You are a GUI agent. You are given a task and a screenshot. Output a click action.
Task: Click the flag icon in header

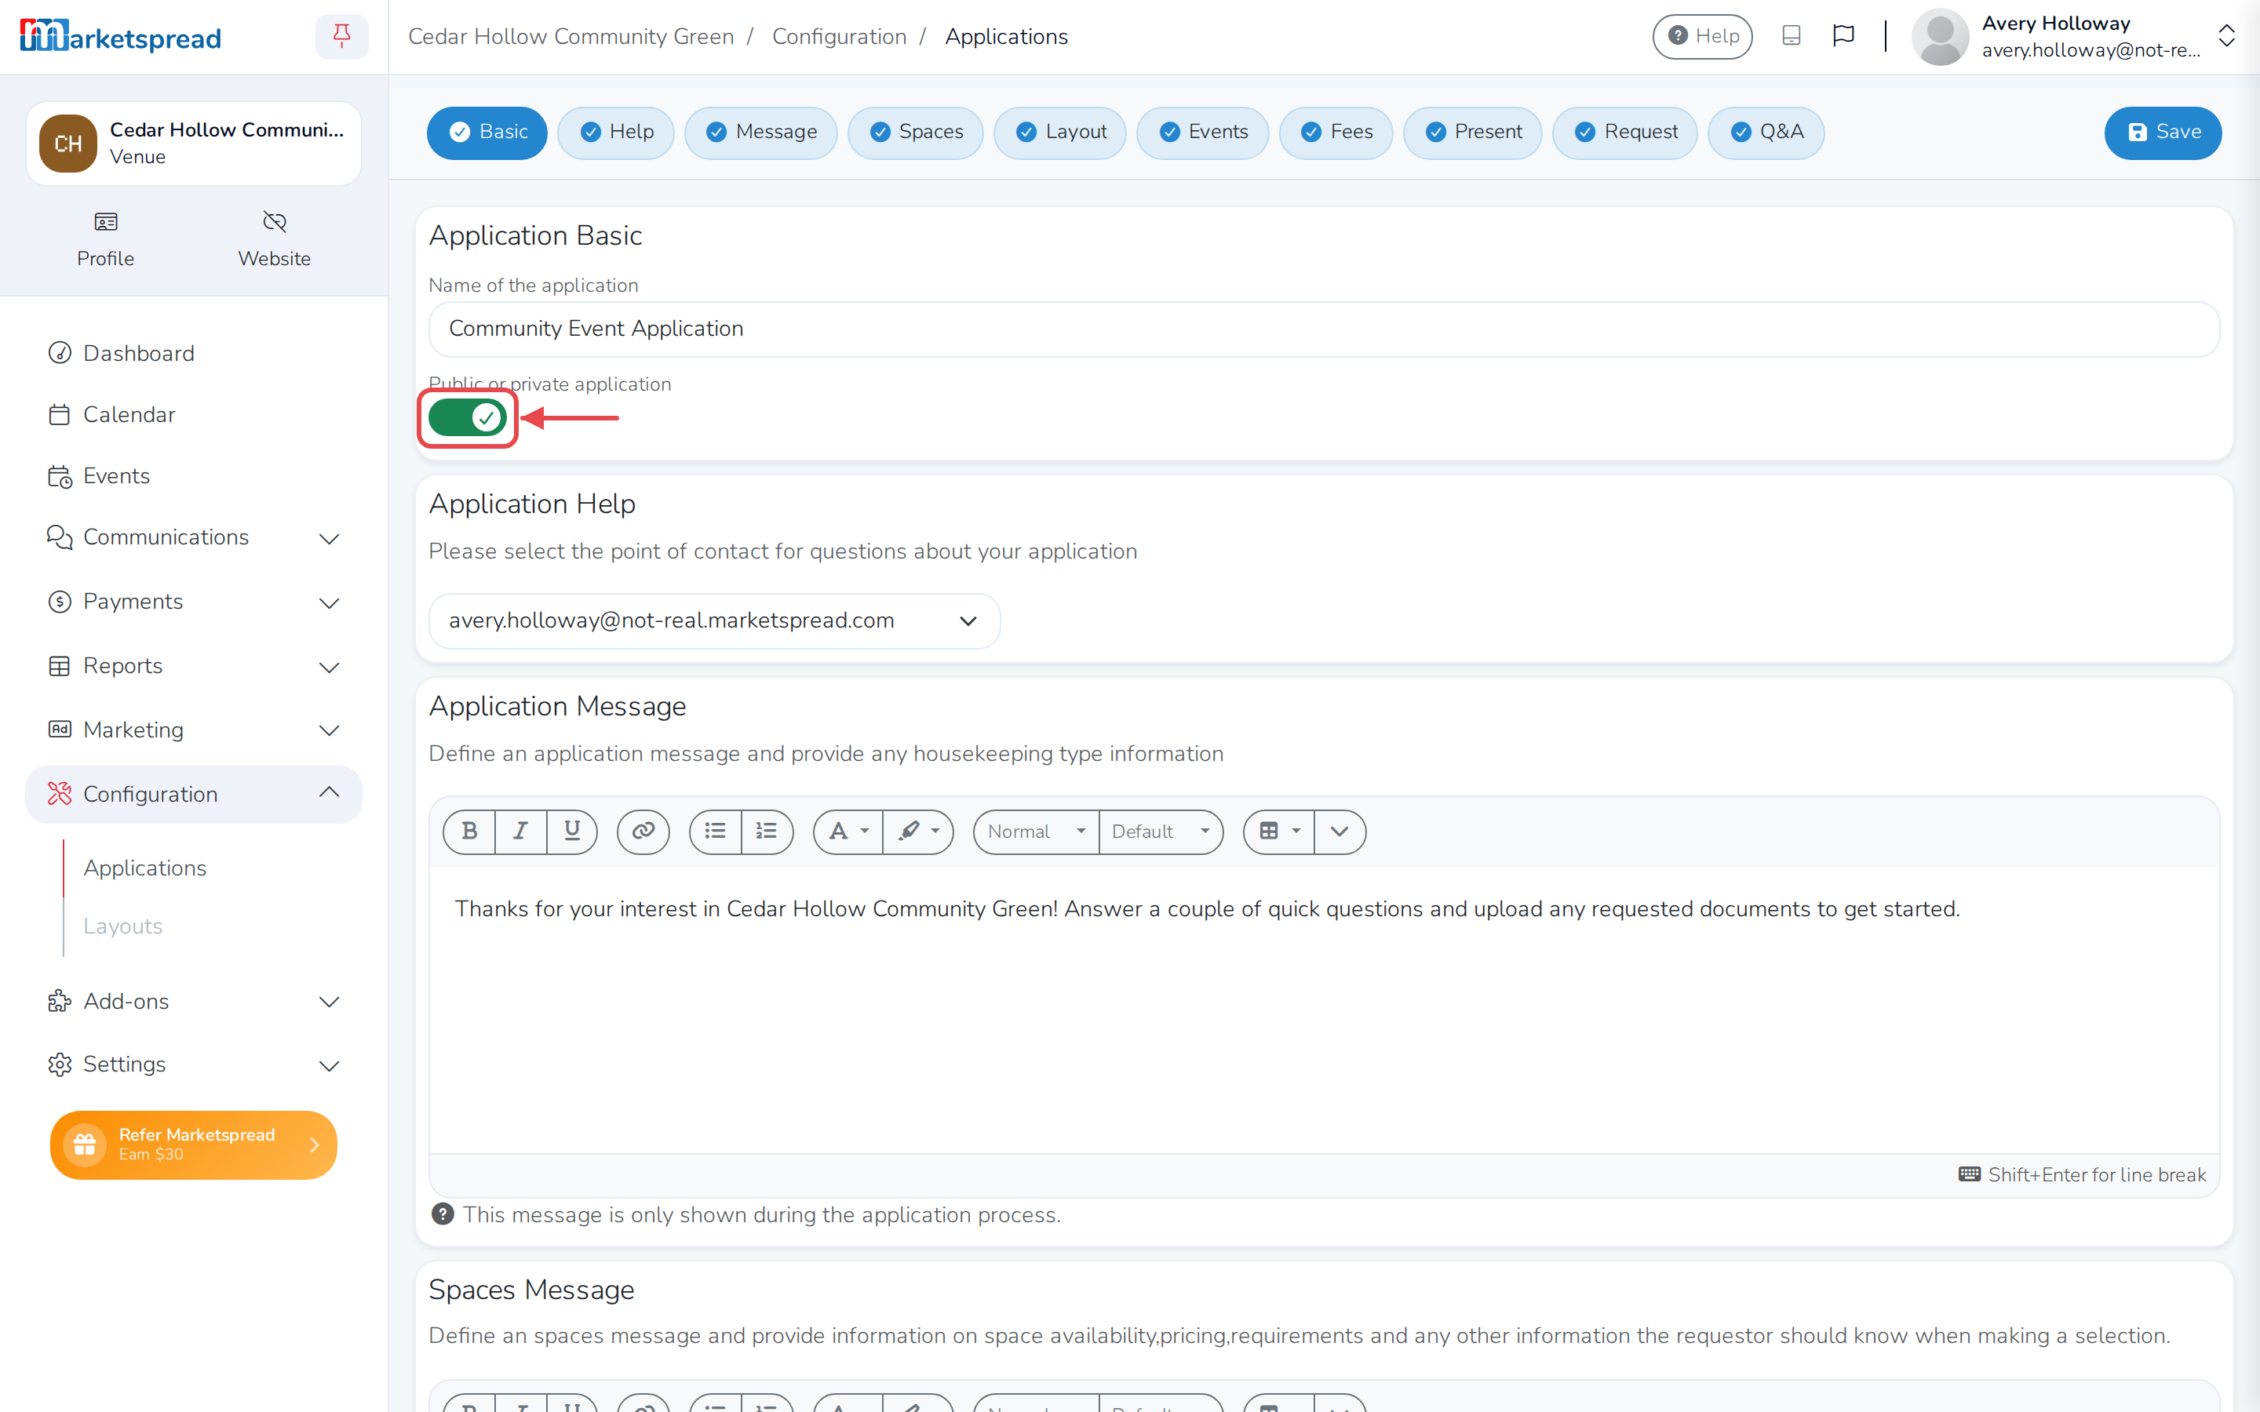pos(1843,36)
